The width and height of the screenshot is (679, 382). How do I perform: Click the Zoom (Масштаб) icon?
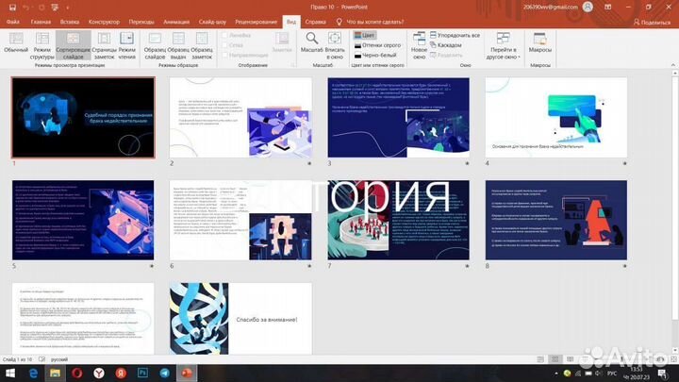pyautogui.click(x=312, y=42)
